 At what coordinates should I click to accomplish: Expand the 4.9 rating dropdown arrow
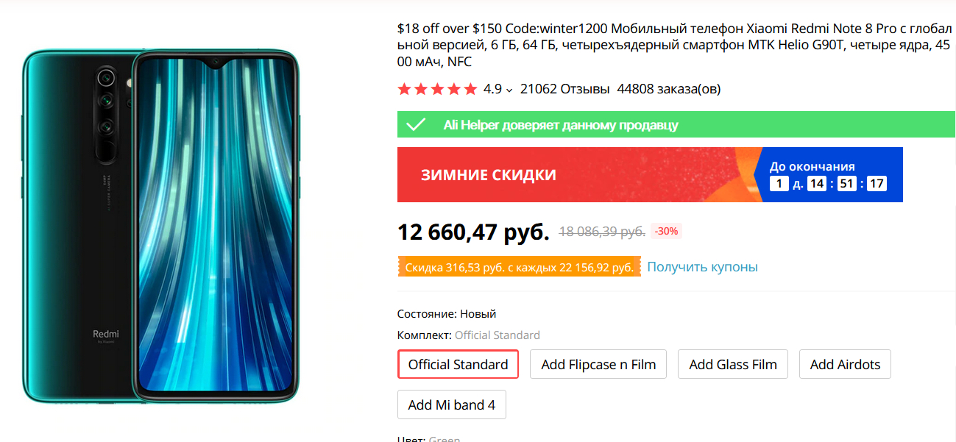[509, 90]
